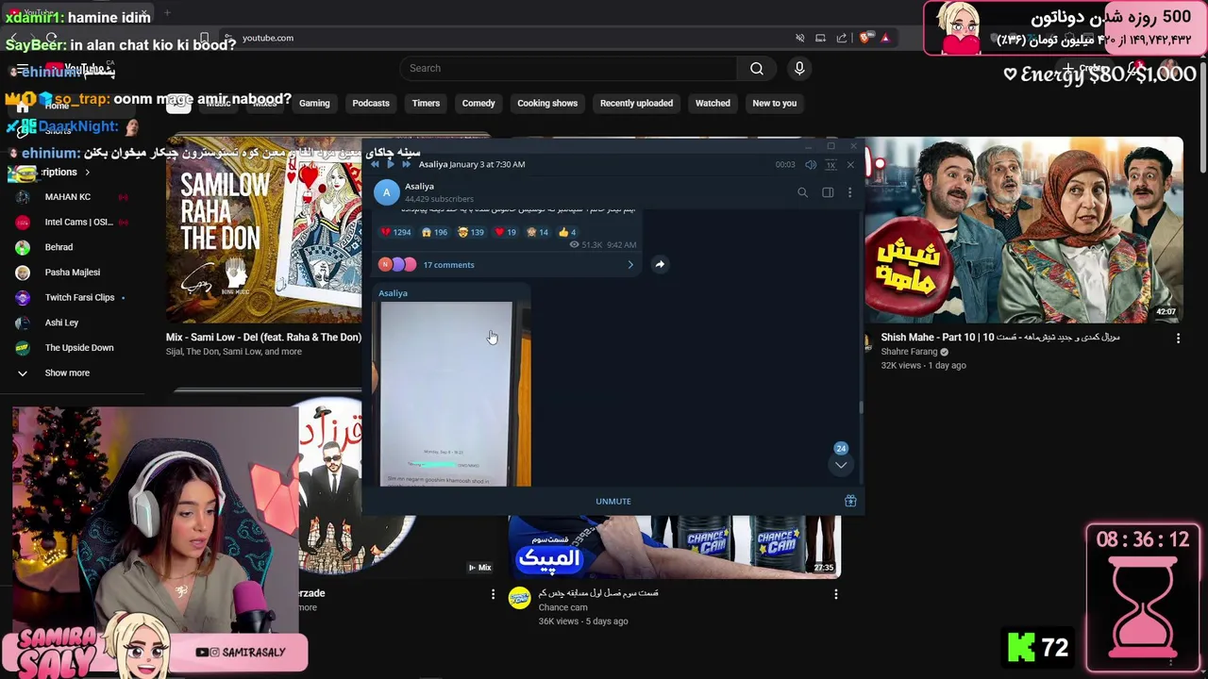1208x679 pixels.
Task: Play the Telegram voice message
Action: tap(391, 164)
